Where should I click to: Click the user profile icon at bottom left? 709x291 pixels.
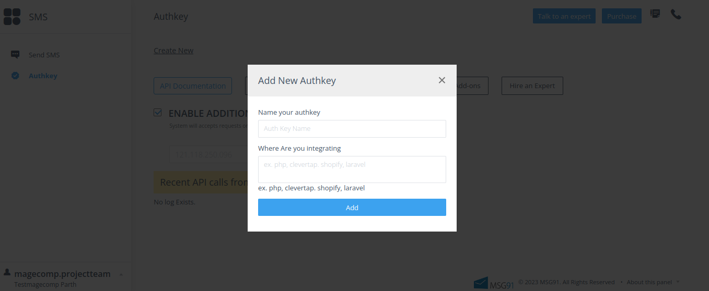(7, 272)
